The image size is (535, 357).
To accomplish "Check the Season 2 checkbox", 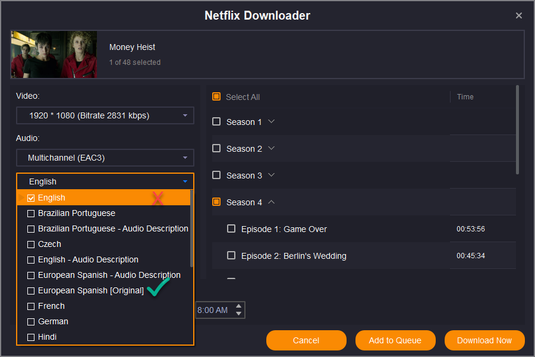I will click(216, 148).
